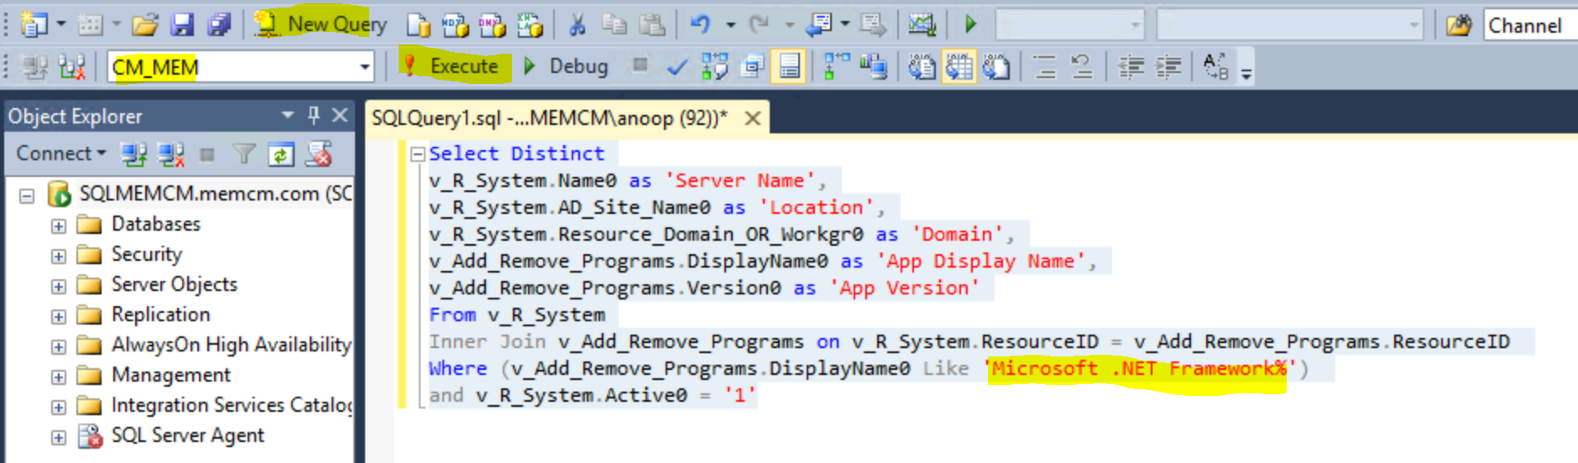1578x463 pixels.
Task: Click the 'Microsoft .NET Framework%' string
Action: 1142,368
